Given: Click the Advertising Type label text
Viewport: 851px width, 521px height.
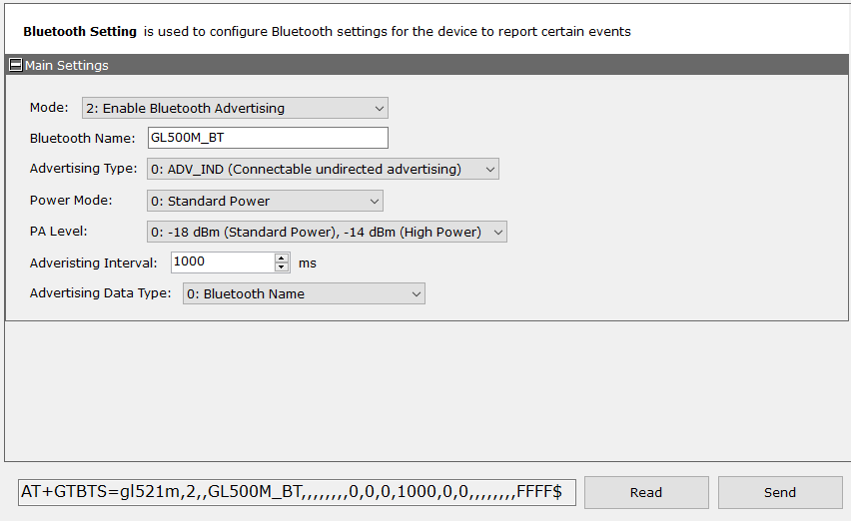Looking at the screenshot, I should tap(84, 170).
